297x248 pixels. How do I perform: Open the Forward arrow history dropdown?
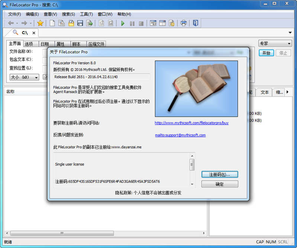click(x=31, y=23)
